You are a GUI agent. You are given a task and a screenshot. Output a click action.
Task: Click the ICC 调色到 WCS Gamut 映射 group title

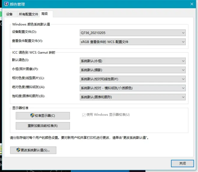[x=34, y=53]
